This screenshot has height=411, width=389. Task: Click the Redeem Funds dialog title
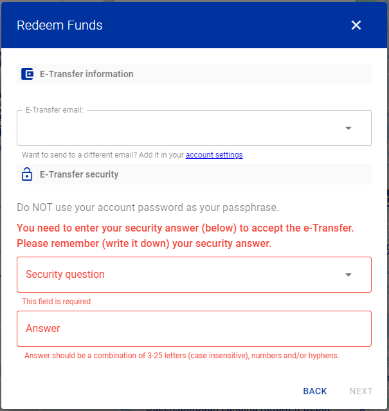click(59, 25)
